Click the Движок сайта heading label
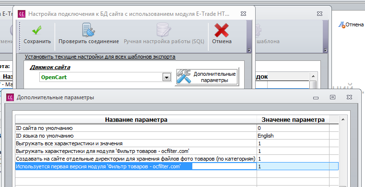The width and height of the screenshot is (365, 187). [50, 68]
